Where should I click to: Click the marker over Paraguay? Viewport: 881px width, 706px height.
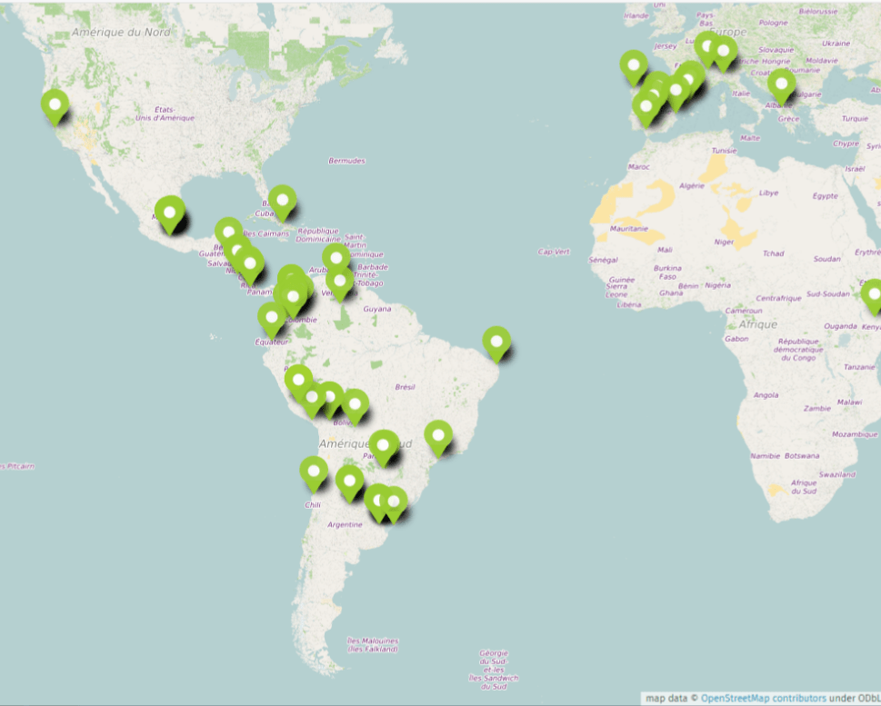(x=385, y=446)
